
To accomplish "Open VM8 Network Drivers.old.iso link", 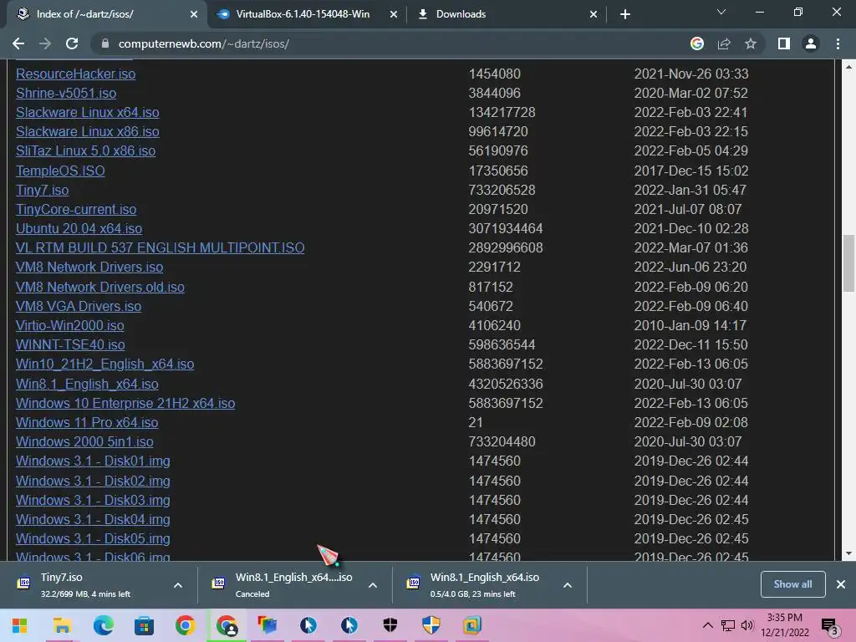I will (100, 288).
